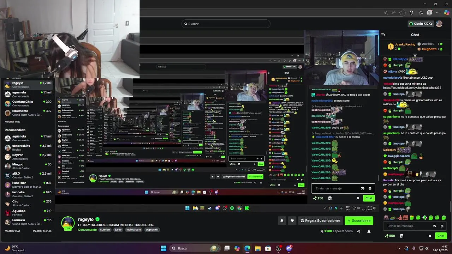Image resolution: width=452 pixels, height=254 pixels.
Task: Open the emoji picker beside 550-points chat input
Action: [x=442, y=226]
